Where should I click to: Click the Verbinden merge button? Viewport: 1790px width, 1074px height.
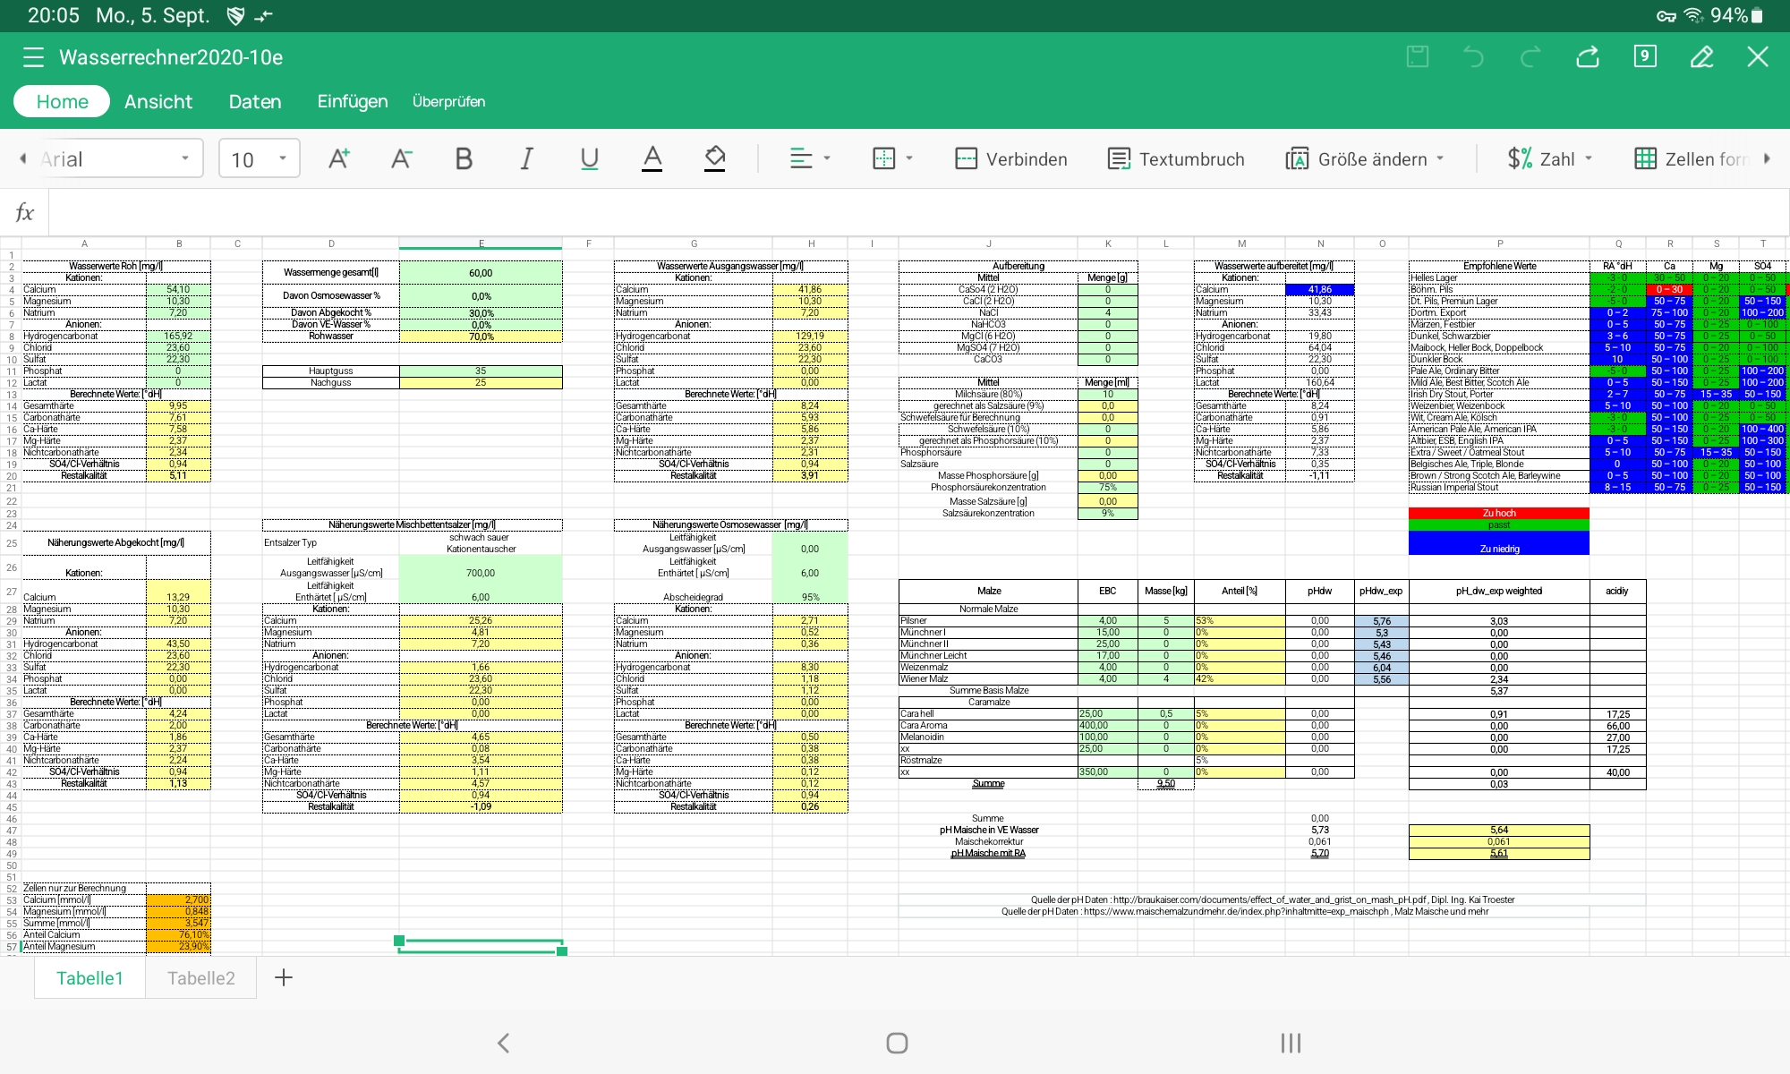[x=1011, y=159]
